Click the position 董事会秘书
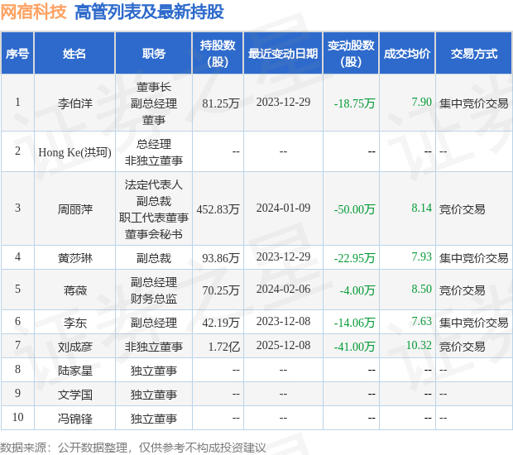513x455 pixels. (x=154, y=234)
